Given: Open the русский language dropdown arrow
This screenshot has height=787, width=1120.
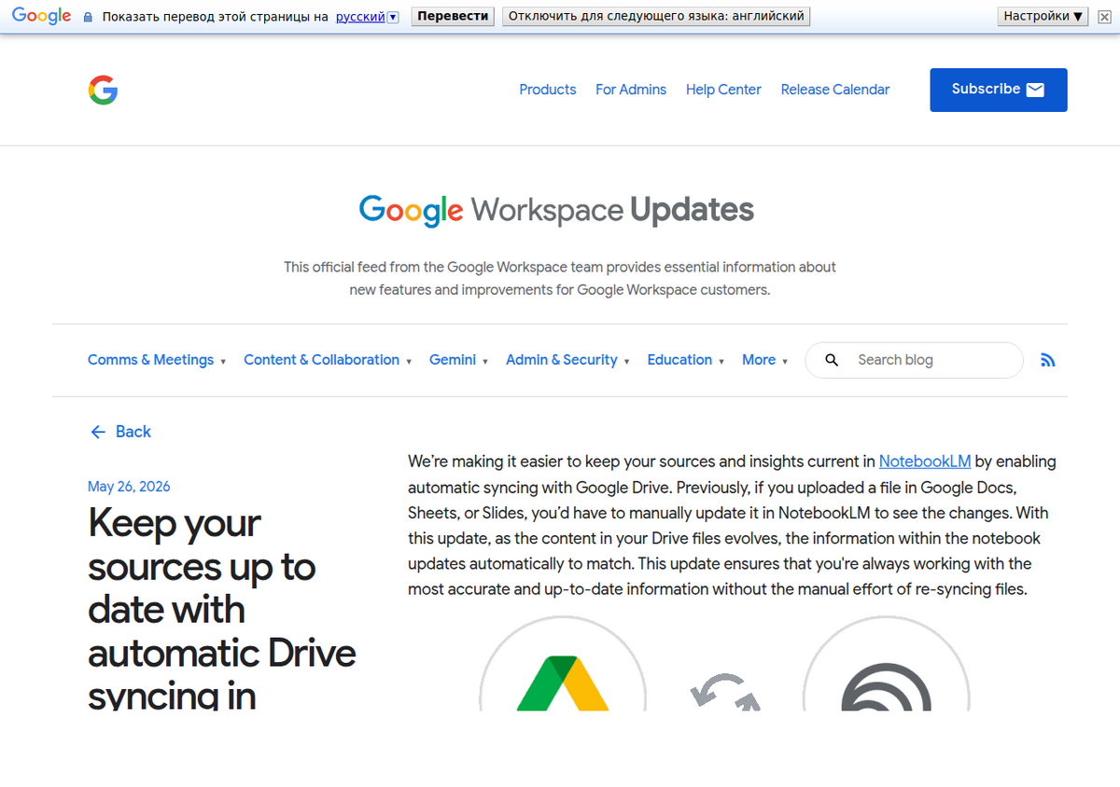Looking at the screenshot, I should 393,17.
